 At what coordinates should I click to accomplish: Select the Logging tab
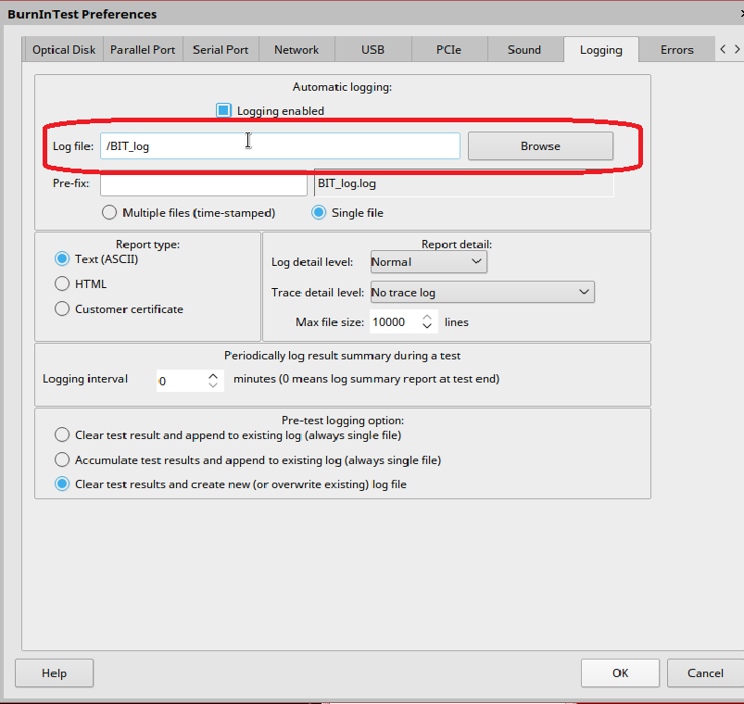tap(601, 50)
